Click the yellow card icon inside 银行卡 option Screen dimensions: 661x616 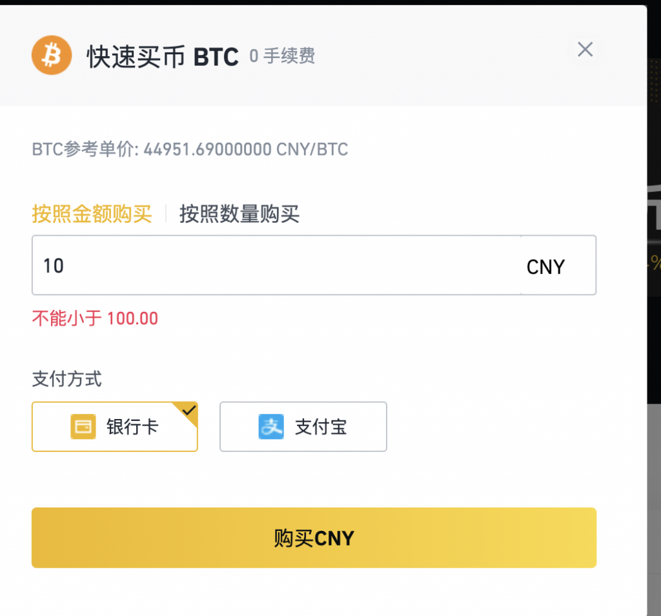pyautogui.click(x=83, y=427)
